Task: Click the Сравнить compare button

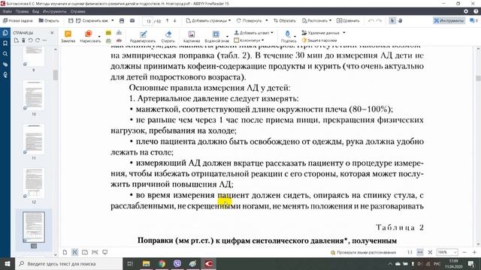Action: tap(348, 20)
